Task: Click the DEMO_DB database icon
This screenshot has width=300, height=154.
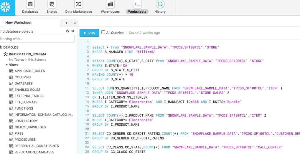Action: pyautogui.click(x=1, y=47)
